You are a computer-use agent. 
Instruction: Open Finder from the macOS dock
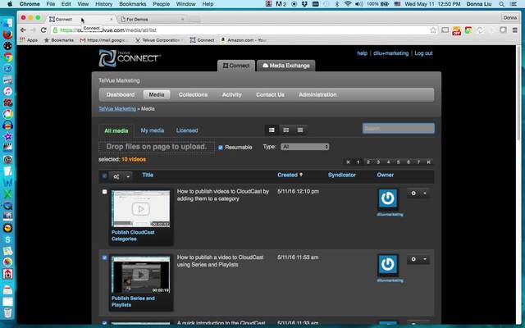[x=7, y=22]
